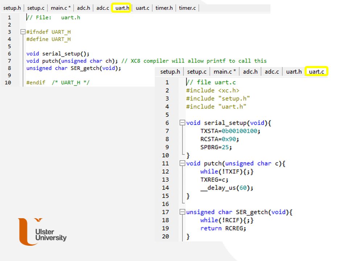Click '#include "setup.h"' line
The image size is (348, 261).
point(218,99)
